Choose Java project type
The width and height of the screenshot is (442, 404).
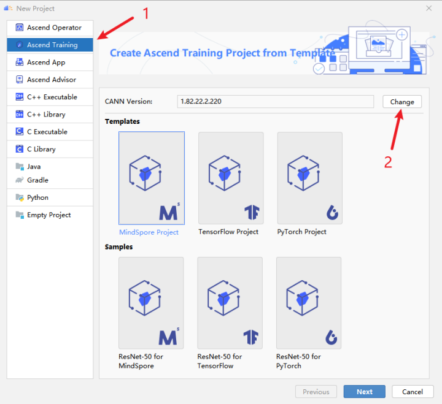50,167
